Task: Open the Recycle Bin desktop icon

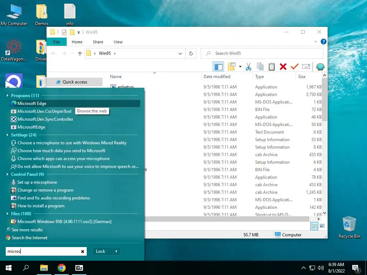Action: pyautogui.click(x=349, y=227)
